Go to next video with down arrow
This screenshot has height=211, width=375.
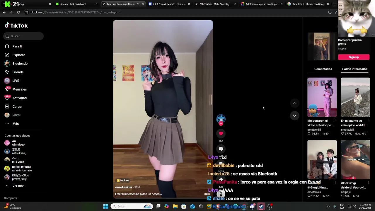tap(295, 115)
